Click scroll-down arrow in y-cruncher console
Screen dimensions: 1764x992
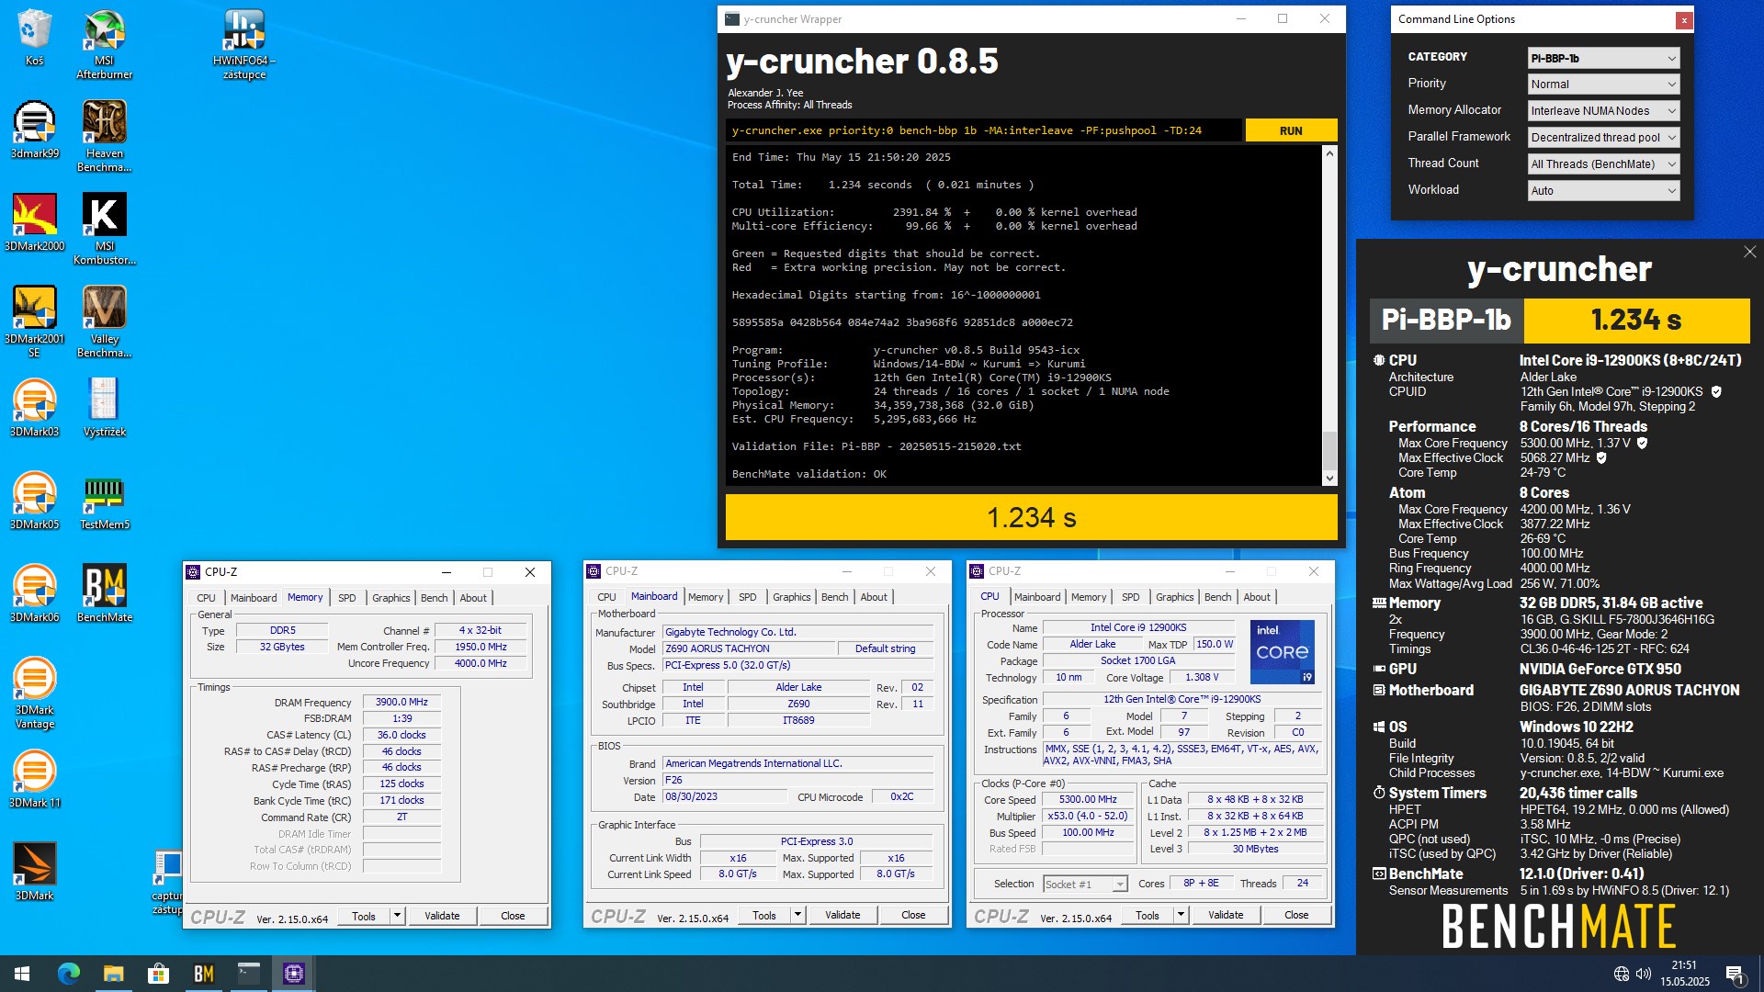1329,479
